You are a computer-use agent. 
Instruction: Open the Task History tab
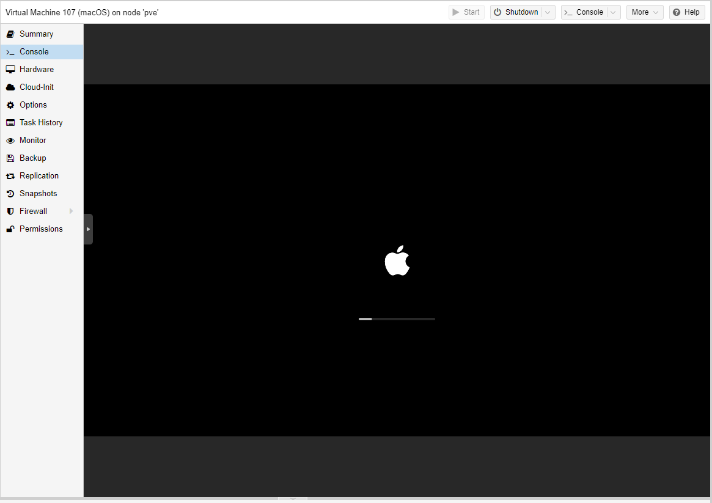[41, 123]
